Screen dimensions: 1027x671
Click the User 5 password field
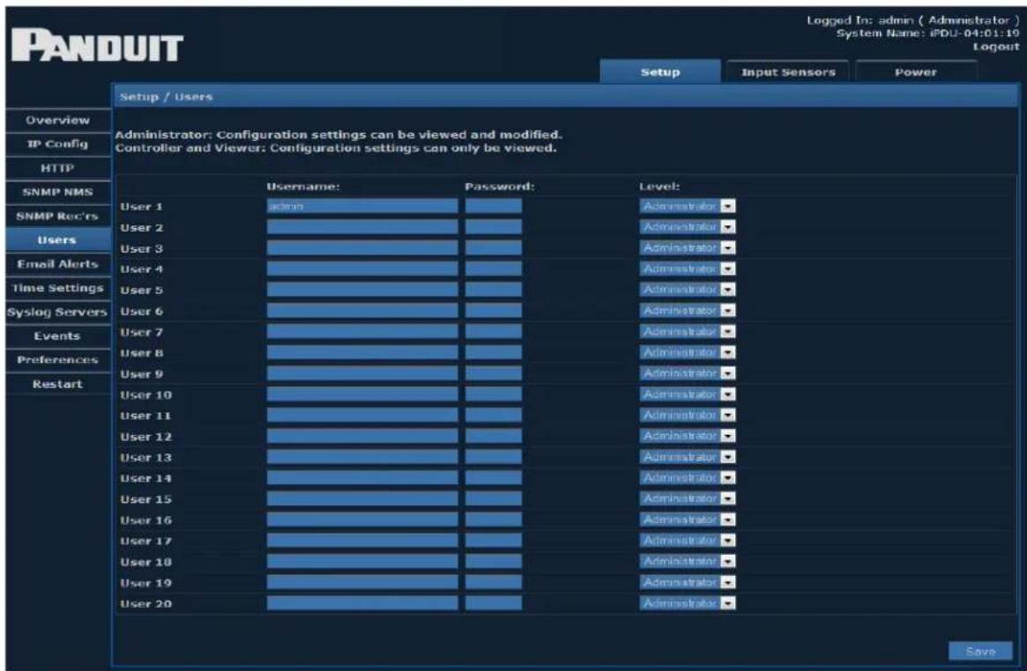494,290
